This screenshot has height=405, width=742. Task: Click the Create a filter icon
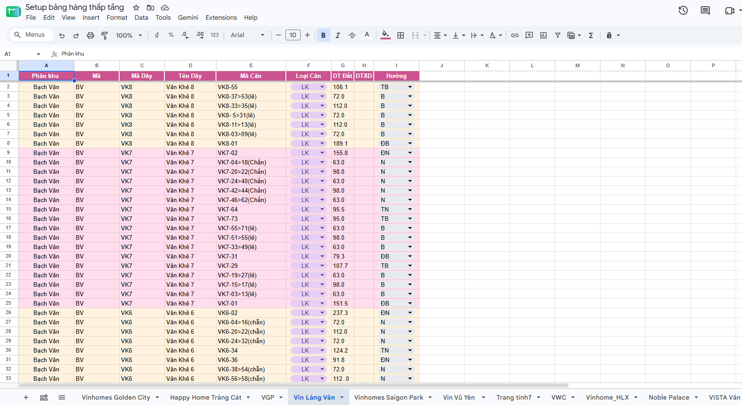tap(558, 35)
